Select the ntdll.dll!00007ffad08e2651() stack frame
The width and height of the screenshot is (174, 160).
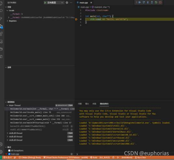tap(40, 130)
